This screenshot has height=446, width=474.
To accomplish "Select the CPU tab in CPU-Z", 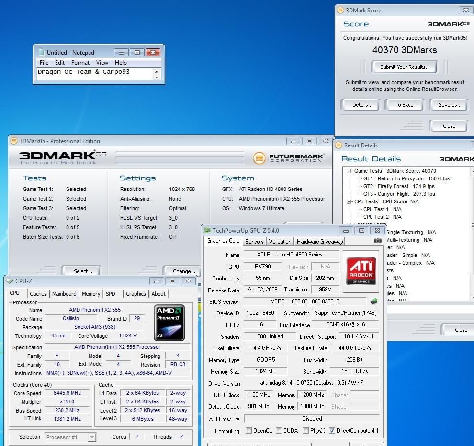I will click(14, 293).
